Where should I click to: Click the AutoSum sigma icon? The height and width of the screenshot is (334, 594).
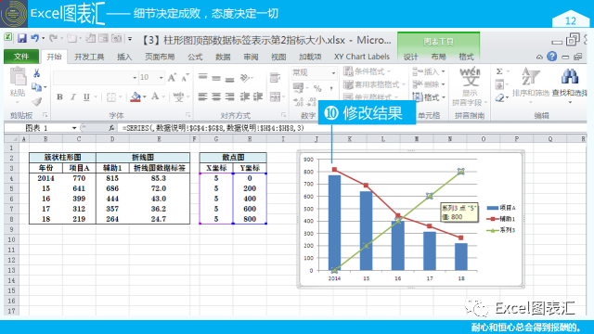(499, 71)
